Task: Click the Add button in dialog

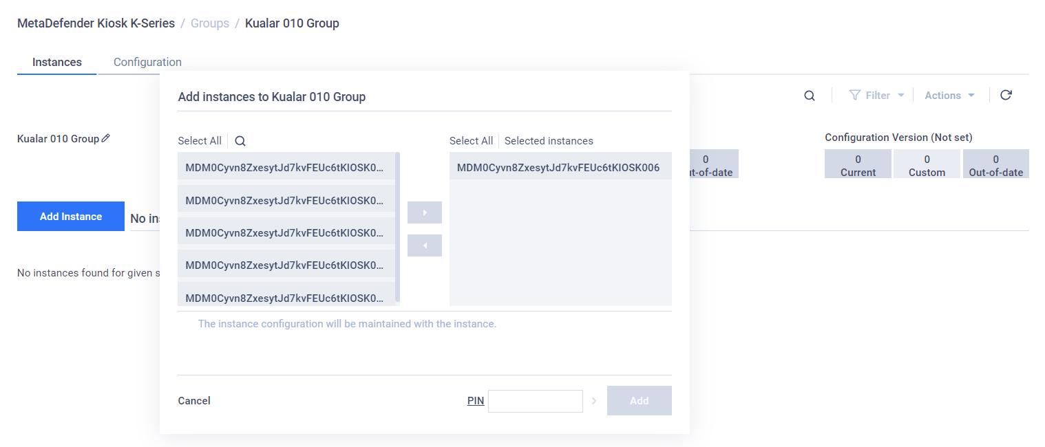Action: point(640,401)
